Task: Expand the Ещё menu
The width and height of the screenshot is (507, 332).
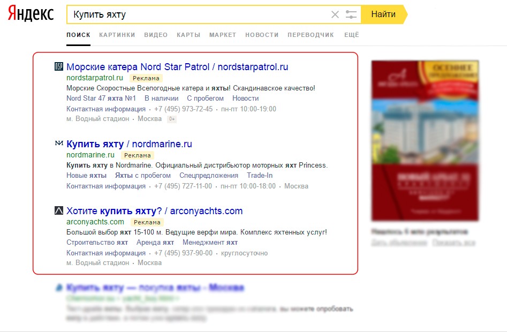Action: [351, 35]
